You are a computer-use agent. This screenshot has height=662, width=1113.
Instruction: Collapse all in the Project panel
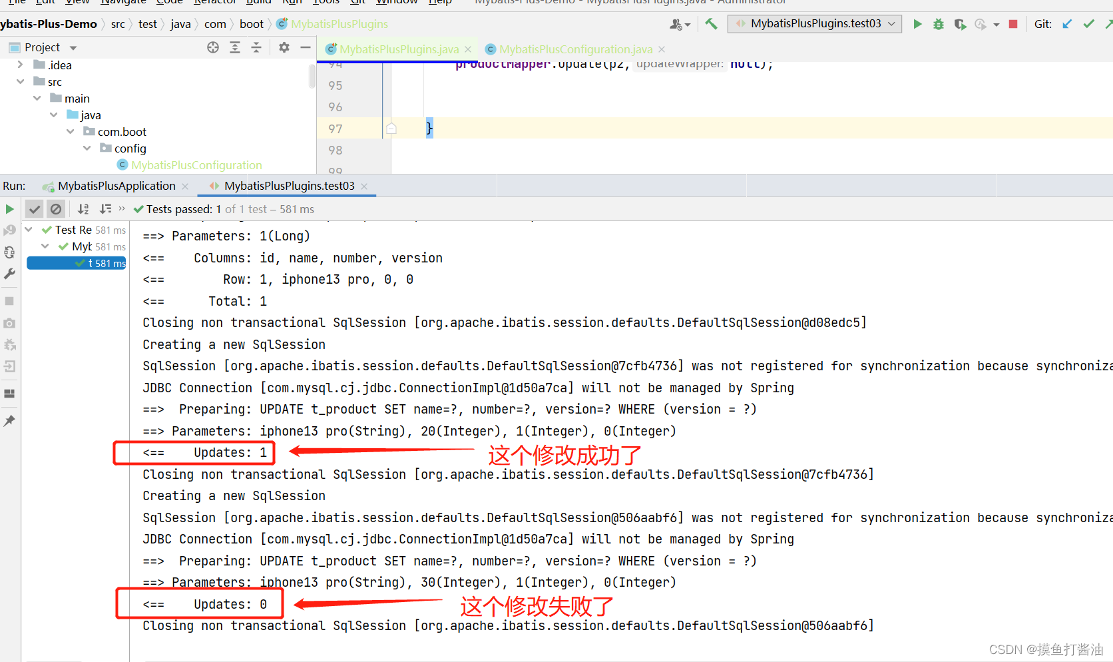coord(256,47)
